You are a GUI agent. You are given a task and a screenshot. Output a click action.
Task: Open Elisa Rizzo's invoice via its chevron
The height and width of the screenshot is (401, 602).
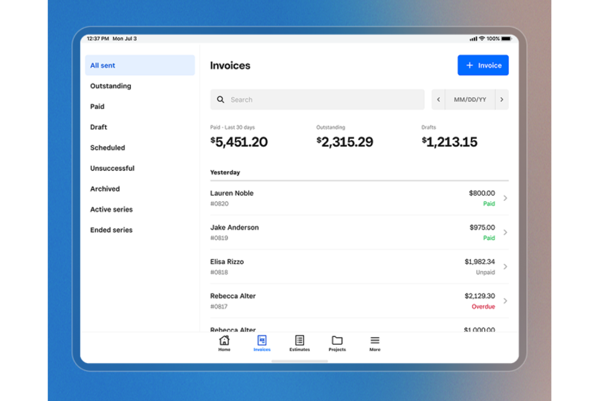(x=505, y=267)
